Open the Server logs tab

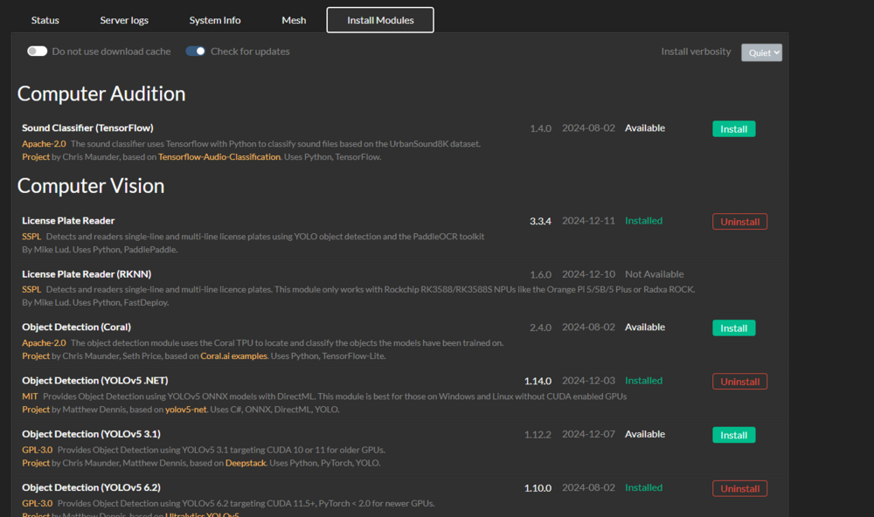(124, 20)
